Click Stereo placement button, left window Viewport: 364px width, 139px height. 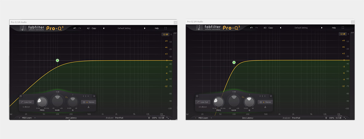(x=88, y=102)
